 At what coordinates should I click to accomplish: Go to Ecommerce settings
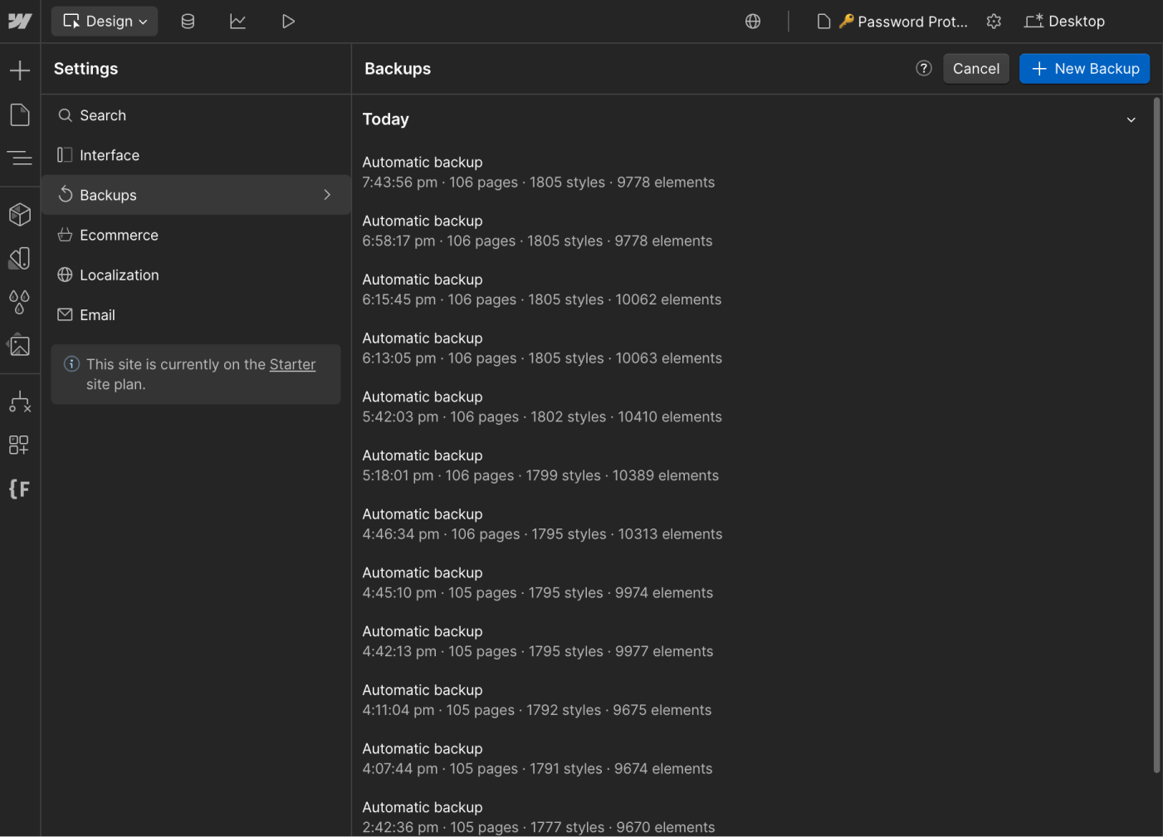click(x=119, y=235)
